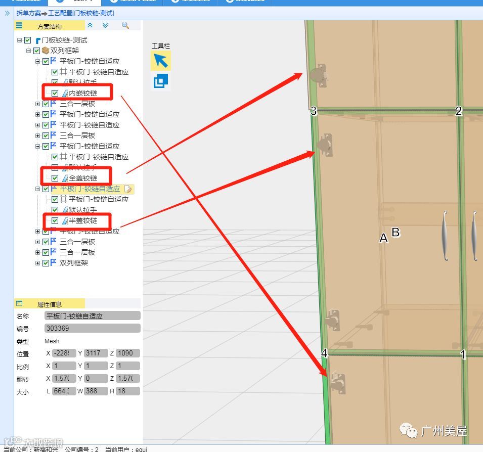Click the 位置 Y field showing 3117

point(96,353)
